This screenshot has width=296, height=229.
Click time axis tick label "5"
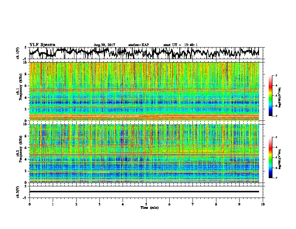[x=146, y=204]
